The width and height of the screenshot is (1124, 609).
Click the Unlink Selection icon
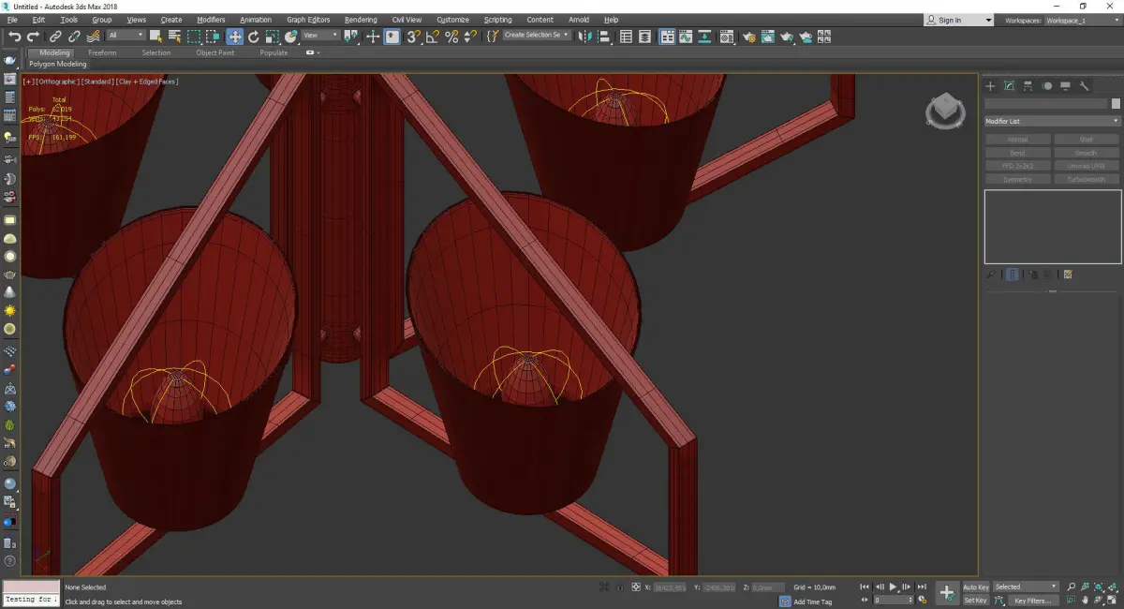tap(74, 37)
